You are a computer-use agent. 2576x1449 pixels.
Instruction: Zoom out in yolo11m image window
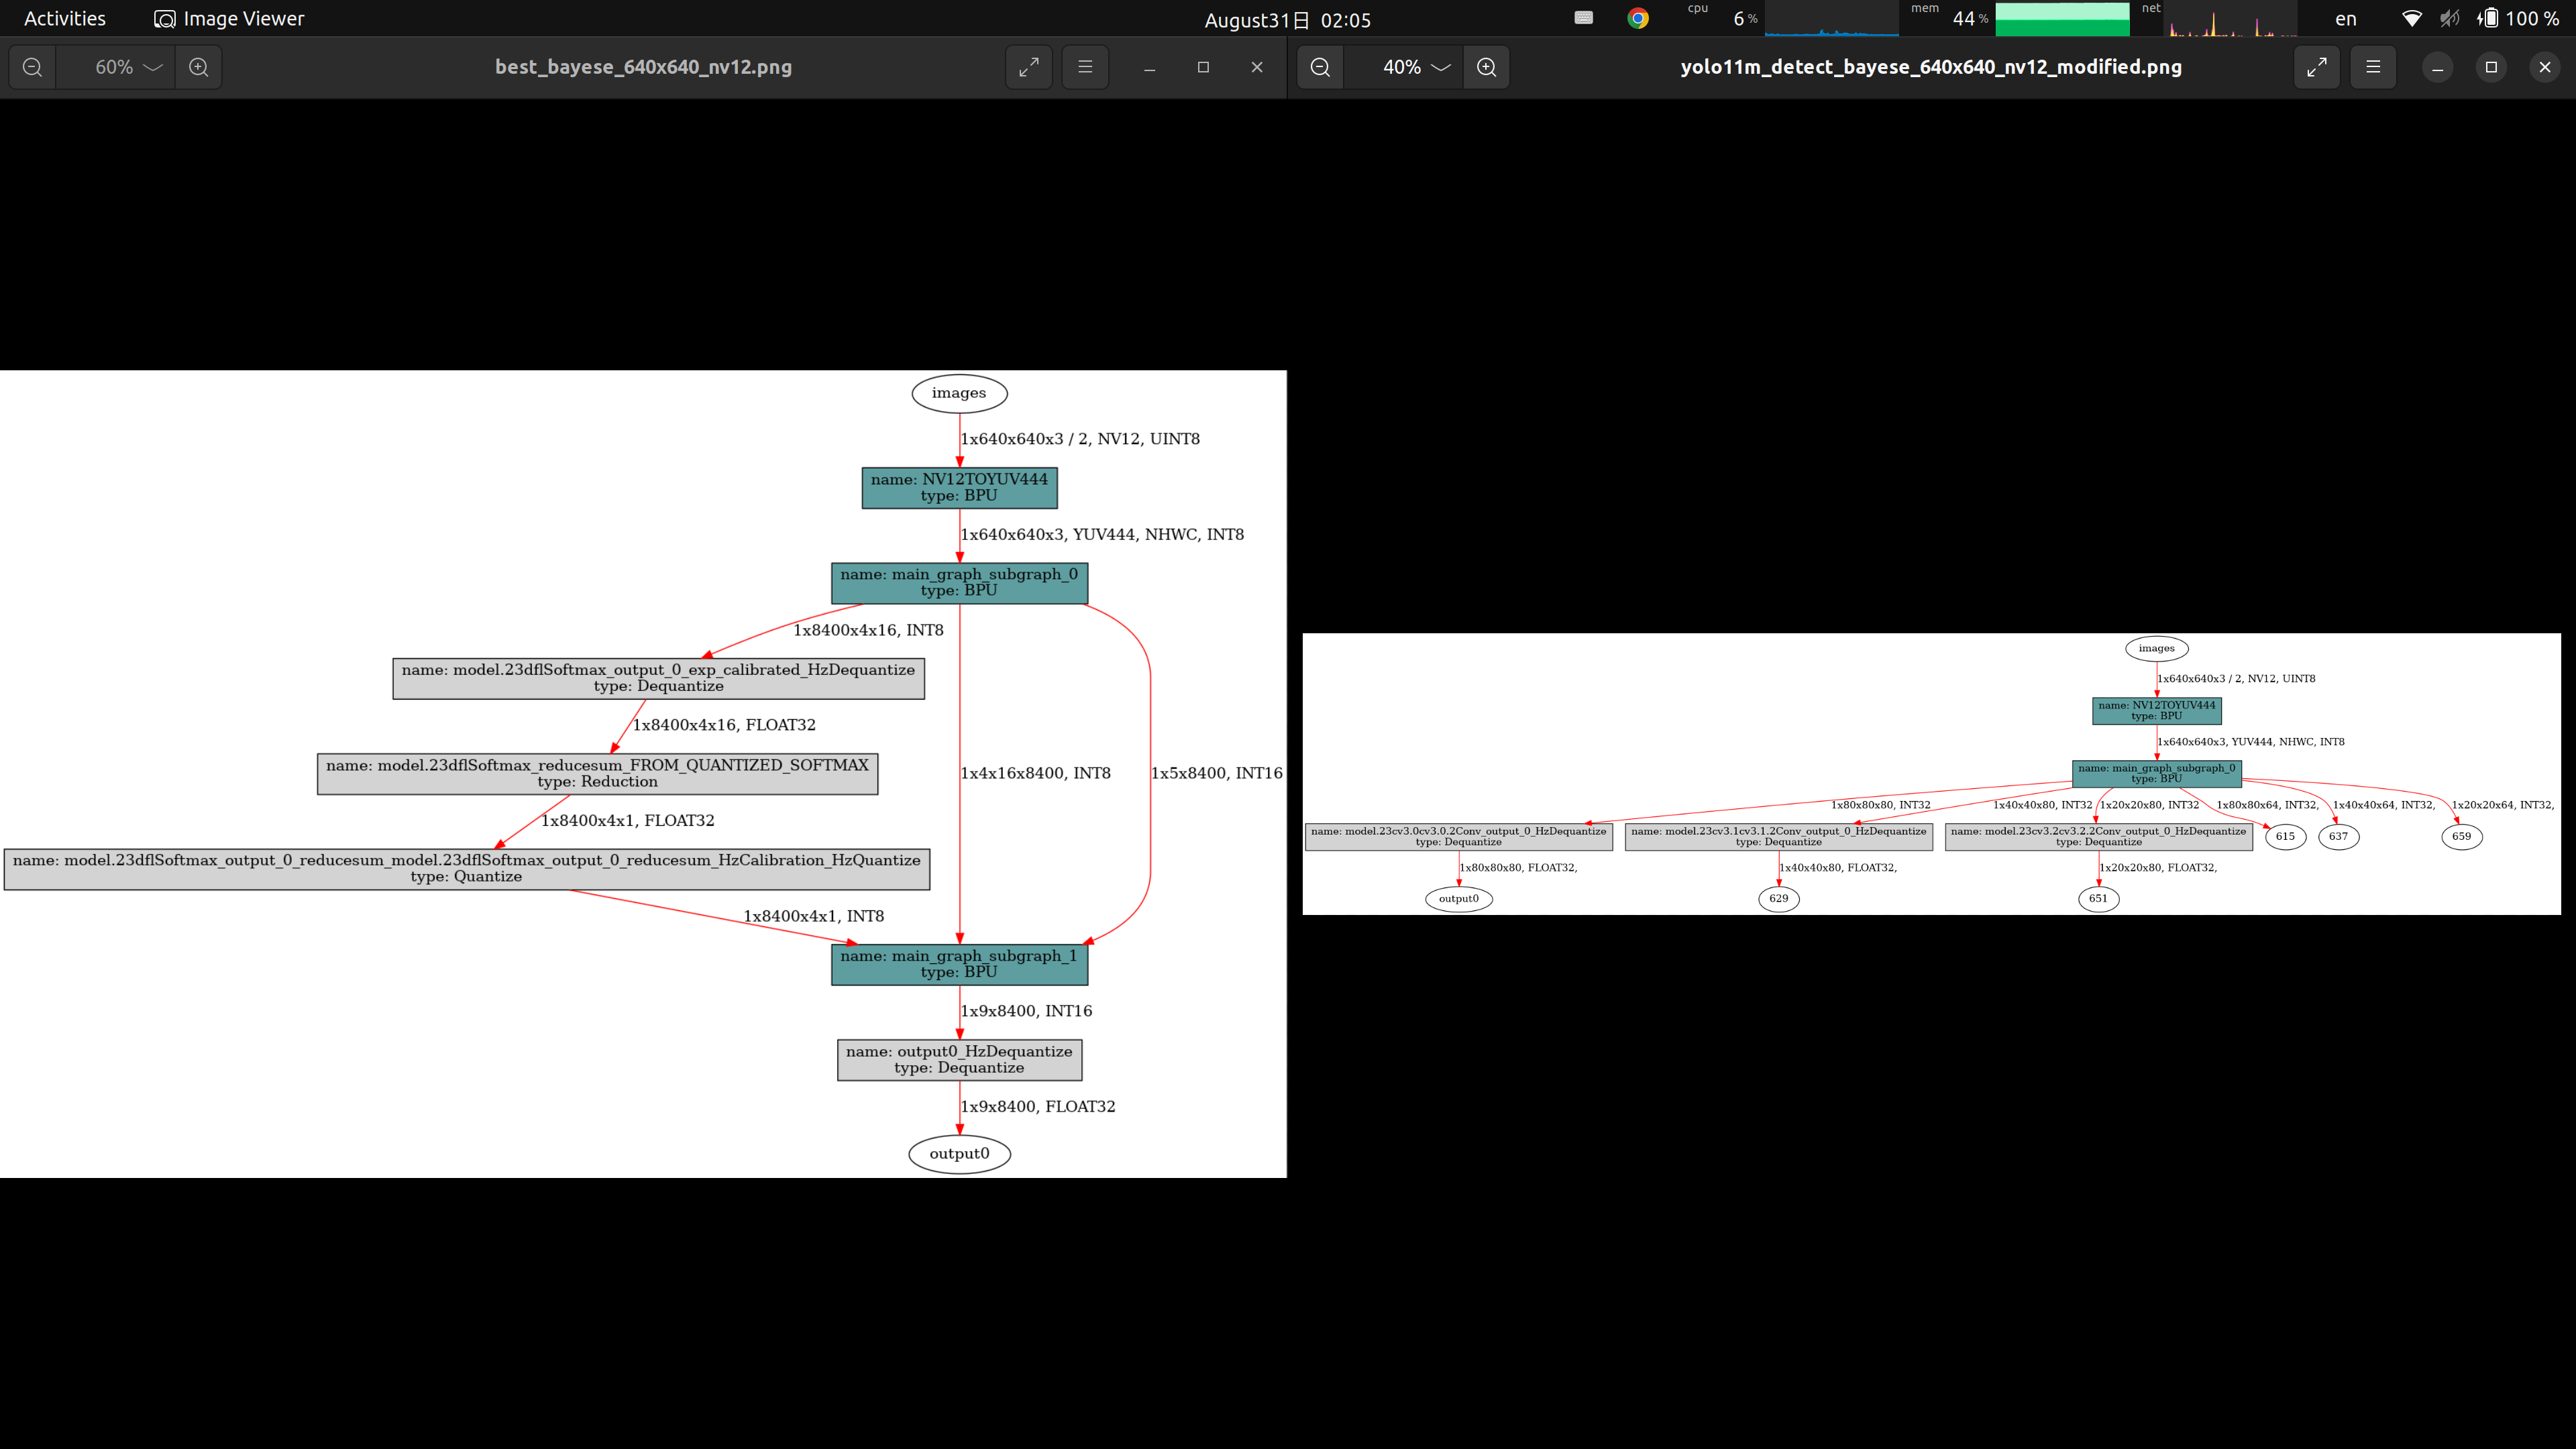(1320, 67)
